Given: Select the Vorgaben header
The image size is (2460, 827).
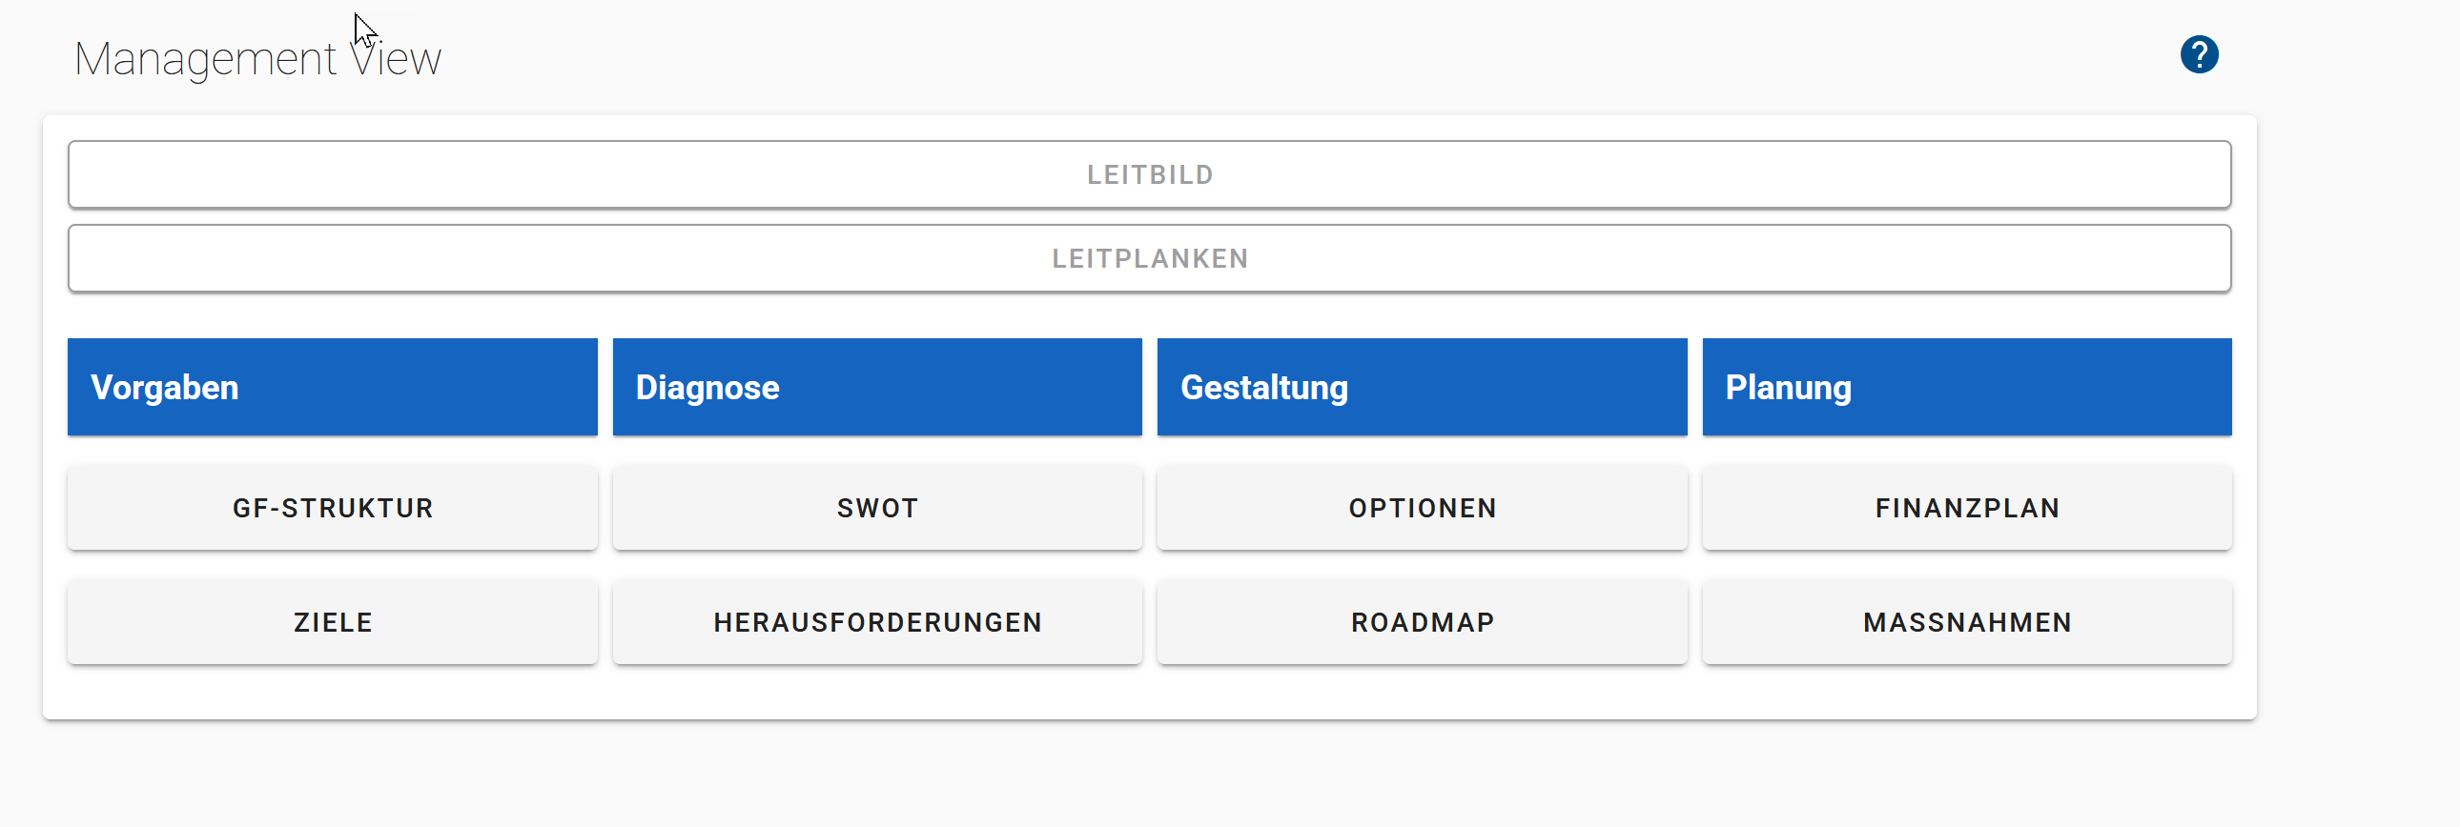Looking at the screenshot, I should pyautogui.click(x=333, y=387).
